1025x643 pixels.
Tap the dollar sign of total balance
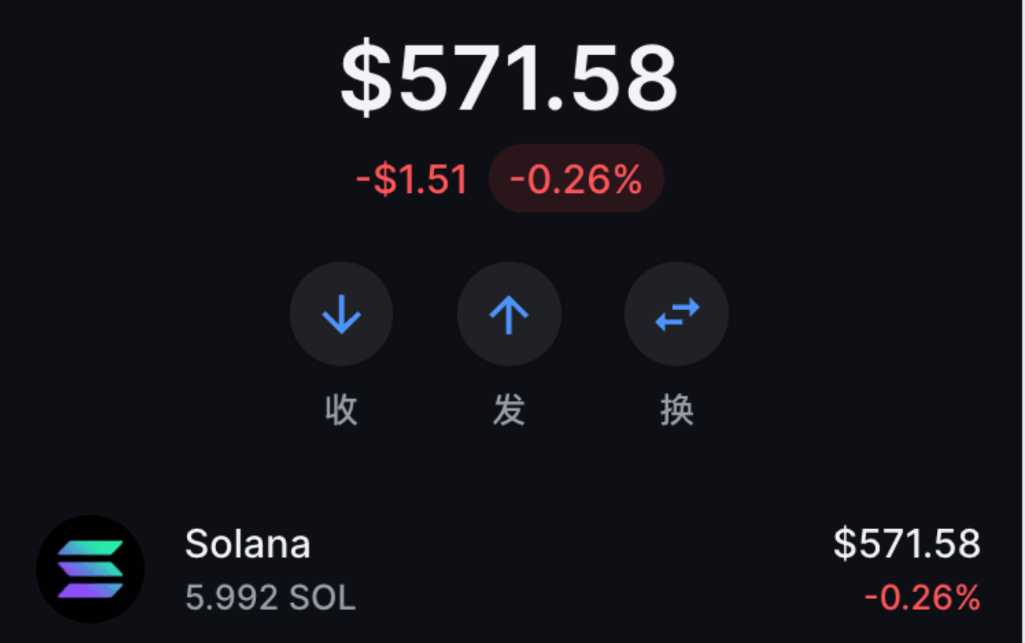coord(366,78)
